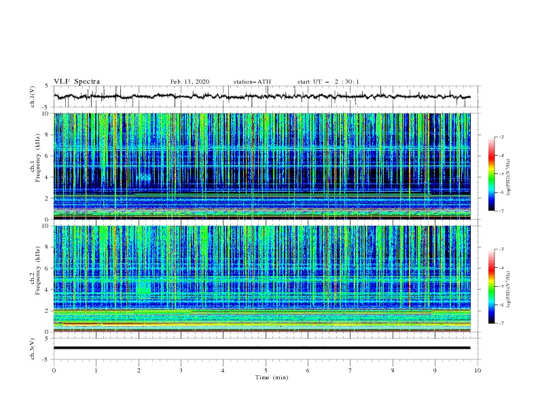Select the "start UT = 2 :30: 1" text
Viewport: 538px width, 416px height.
(328, 82)
